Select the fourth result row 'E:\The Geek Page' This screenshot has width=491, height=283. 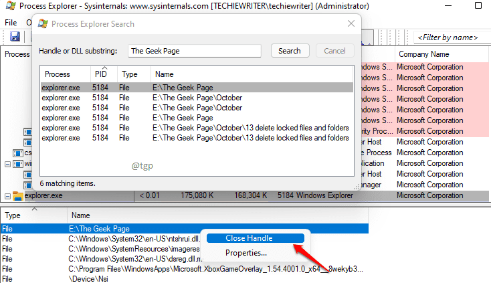[197, 118]
